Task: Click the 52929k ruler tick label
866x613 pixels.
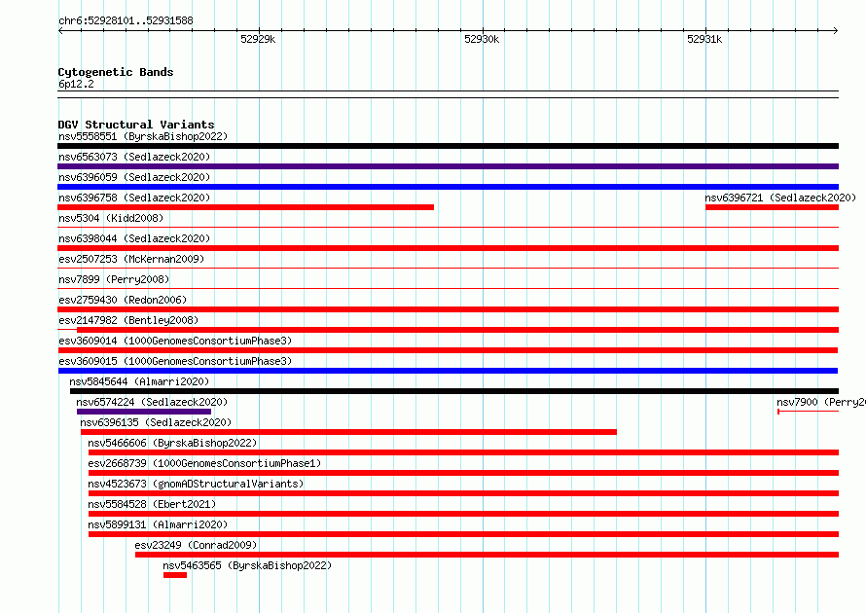Action: (258, 39)
